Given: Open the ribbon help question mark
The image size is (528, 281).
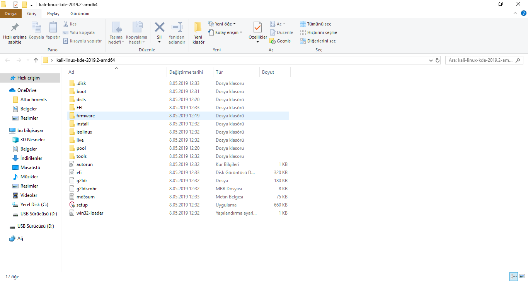Looking at the screenshot, I should [523, 13].
